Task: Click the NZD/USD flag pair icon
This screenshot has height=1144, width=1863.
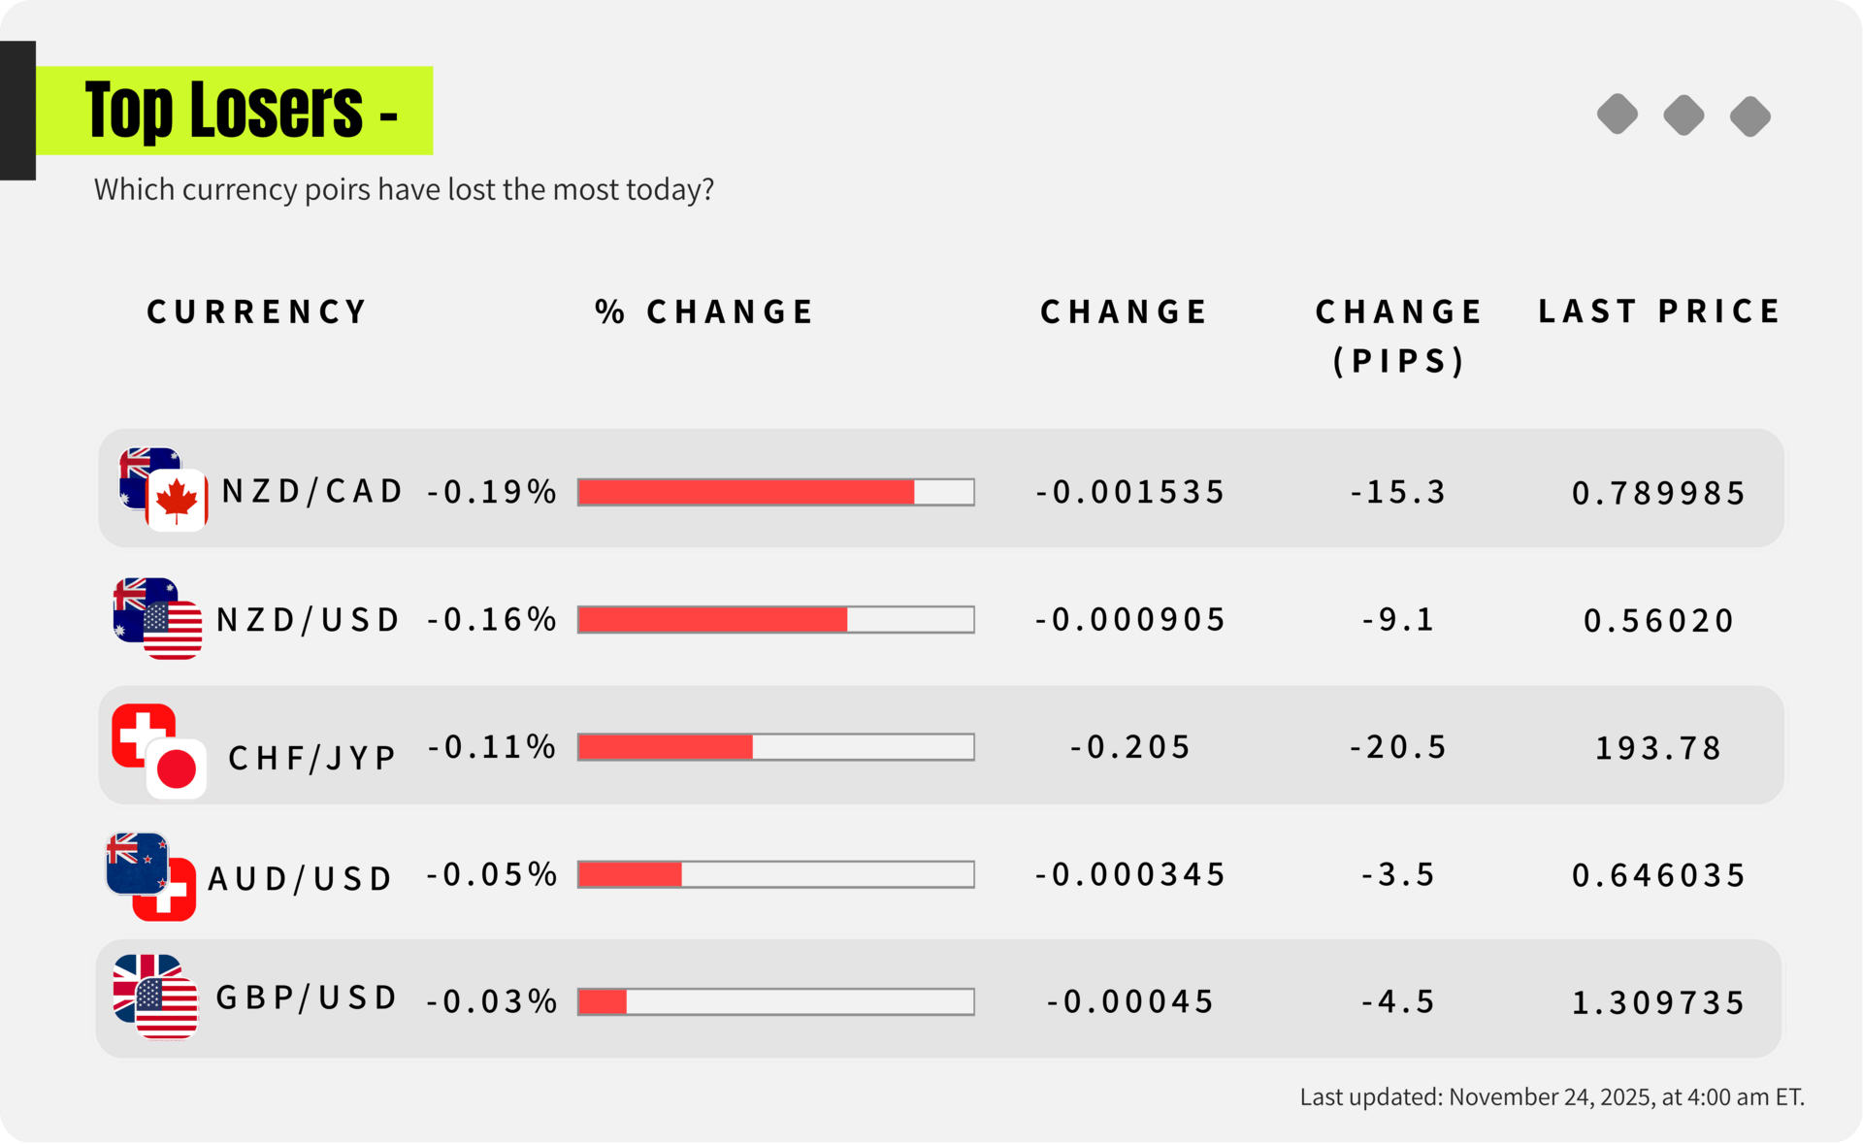Action: pos(158,619)
